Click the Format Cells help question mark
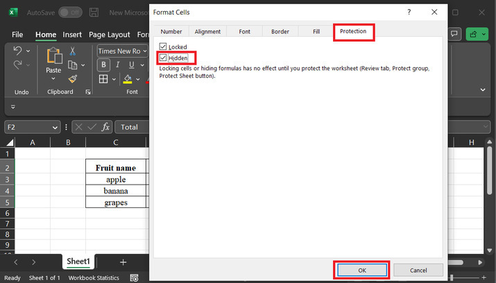This screenshot has height=283, width=496. pos(409,12)
